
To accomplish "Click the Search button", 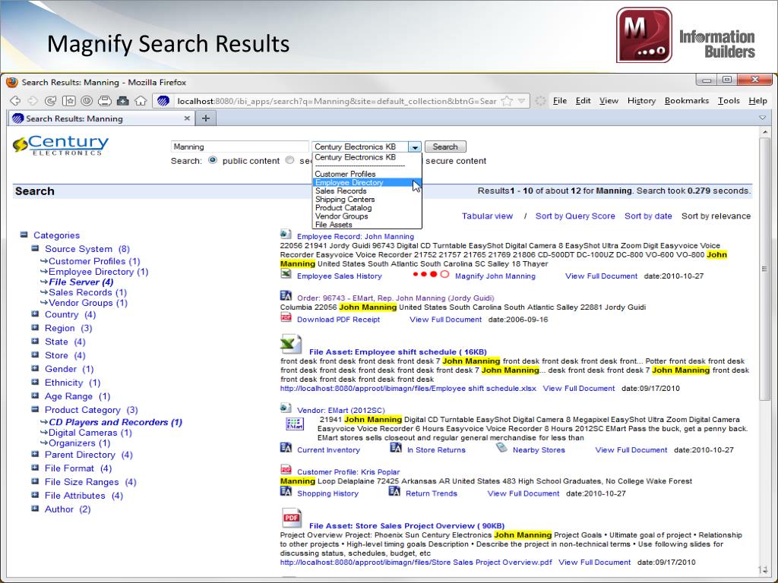I will tap(445, 147).
